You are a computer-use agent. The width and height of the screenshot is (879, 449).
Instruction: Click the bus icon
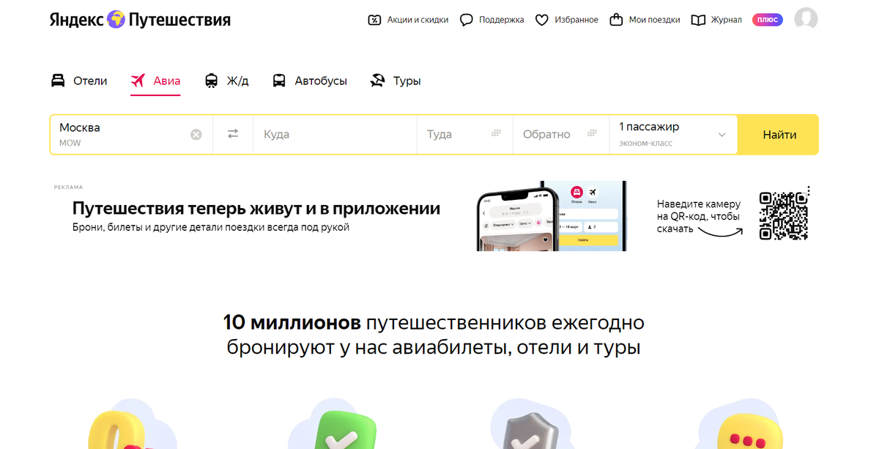tap(279, 81)
